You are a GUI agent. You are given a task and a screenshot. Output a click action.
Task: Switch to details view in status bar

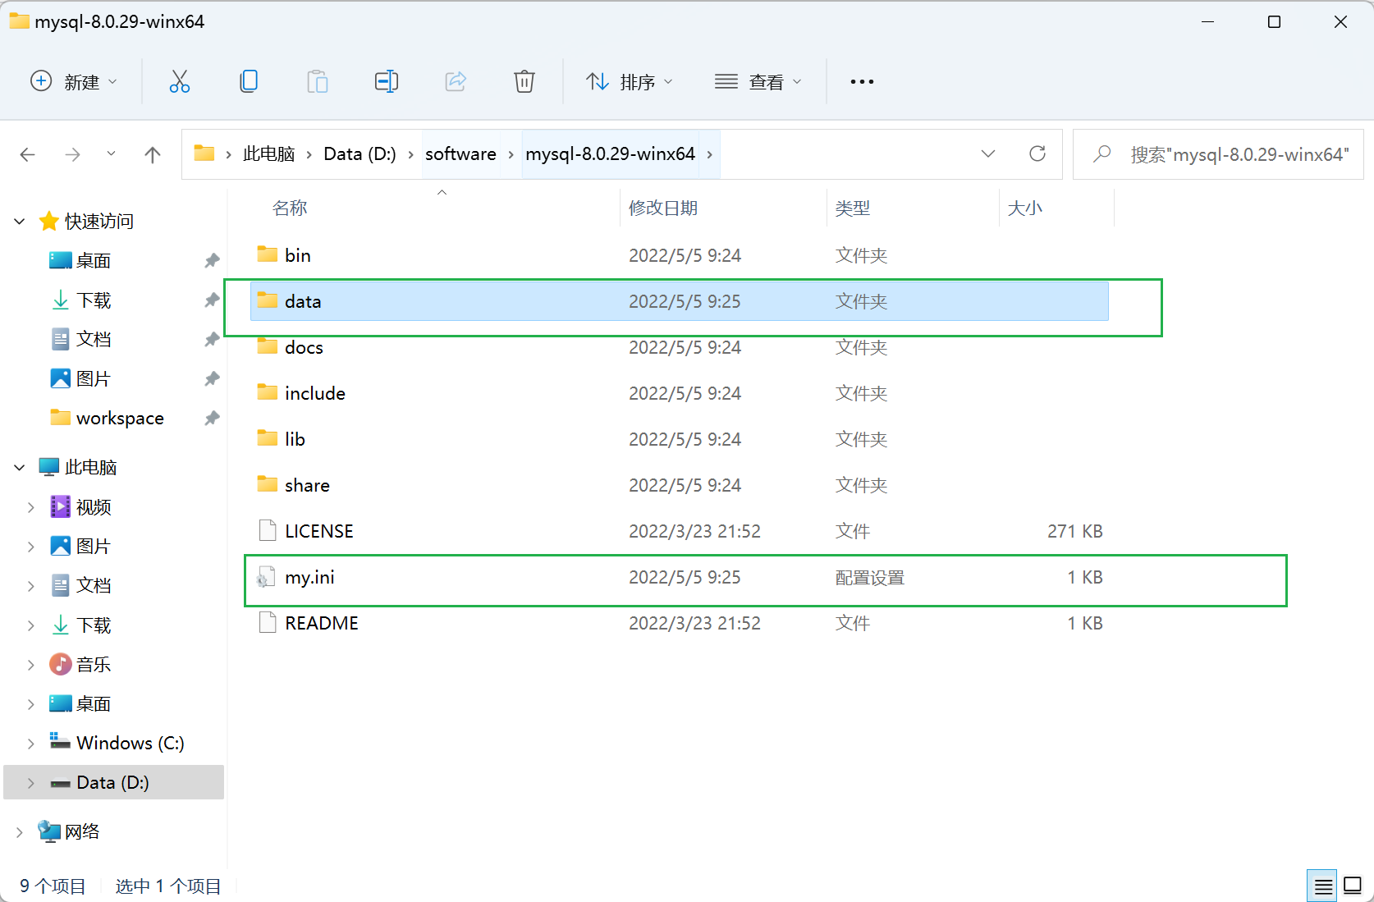coord(1322,886)
